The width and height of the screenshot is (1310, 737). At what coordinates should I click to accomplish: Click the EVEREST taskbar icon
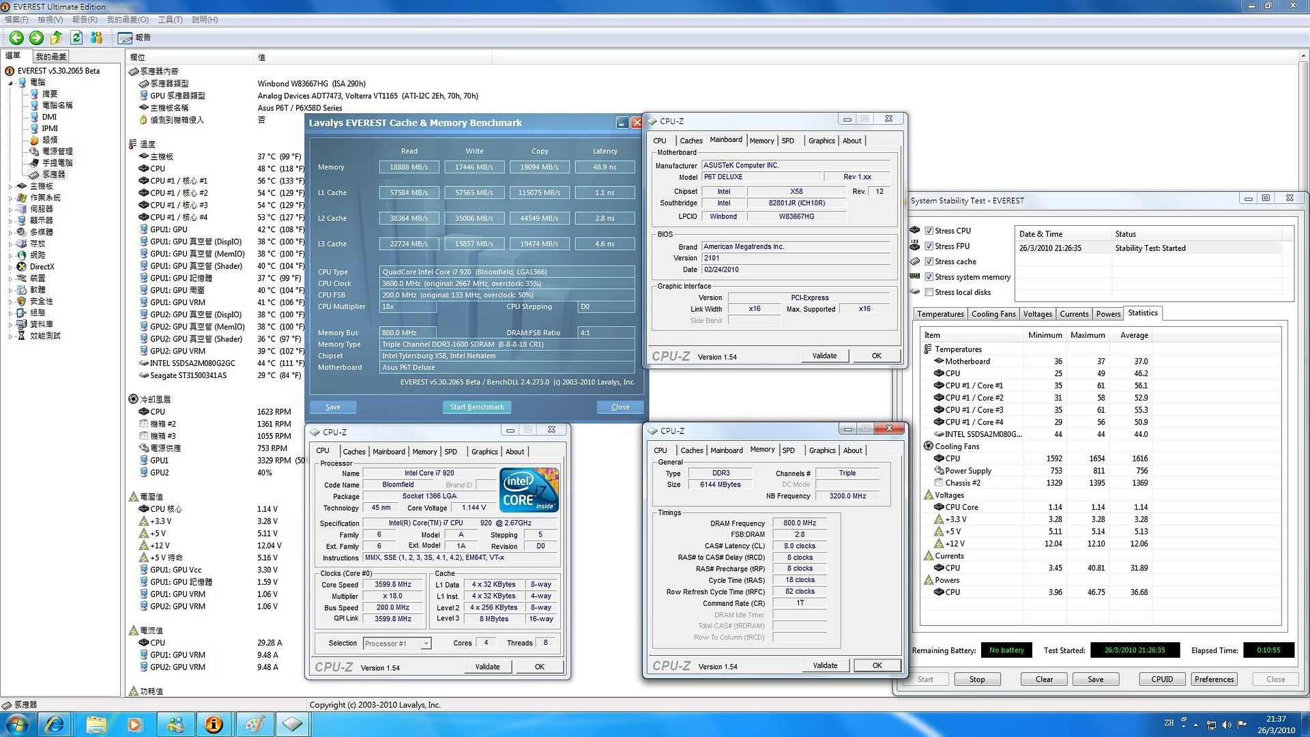214,725
